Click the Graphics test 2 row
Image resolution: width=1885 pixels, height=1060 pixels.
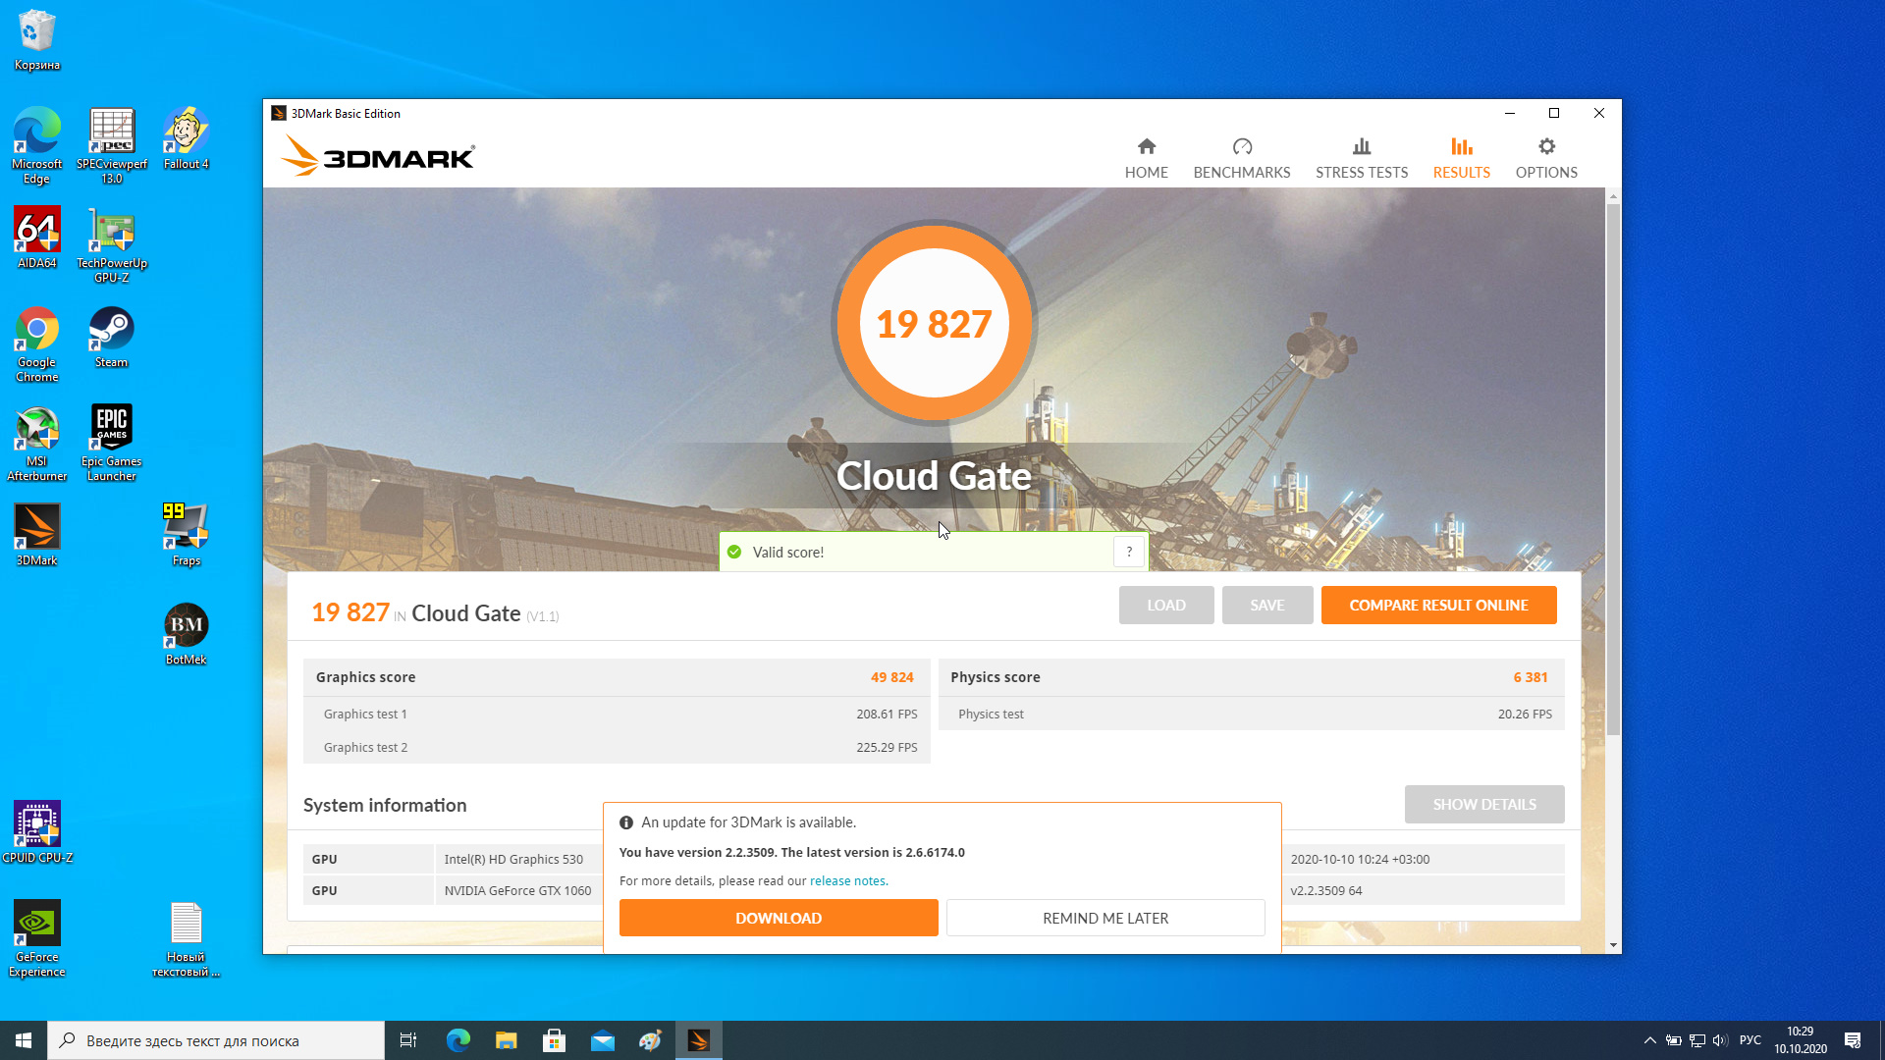[617, 747]
